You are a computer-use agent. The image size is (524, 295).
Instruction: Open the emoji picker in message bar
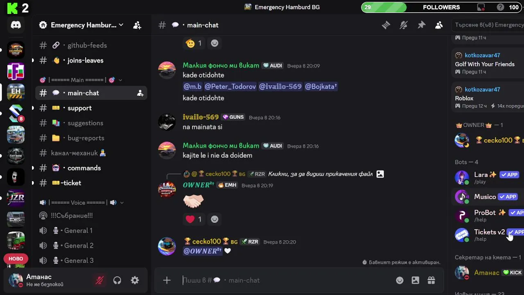pos(400,280)
